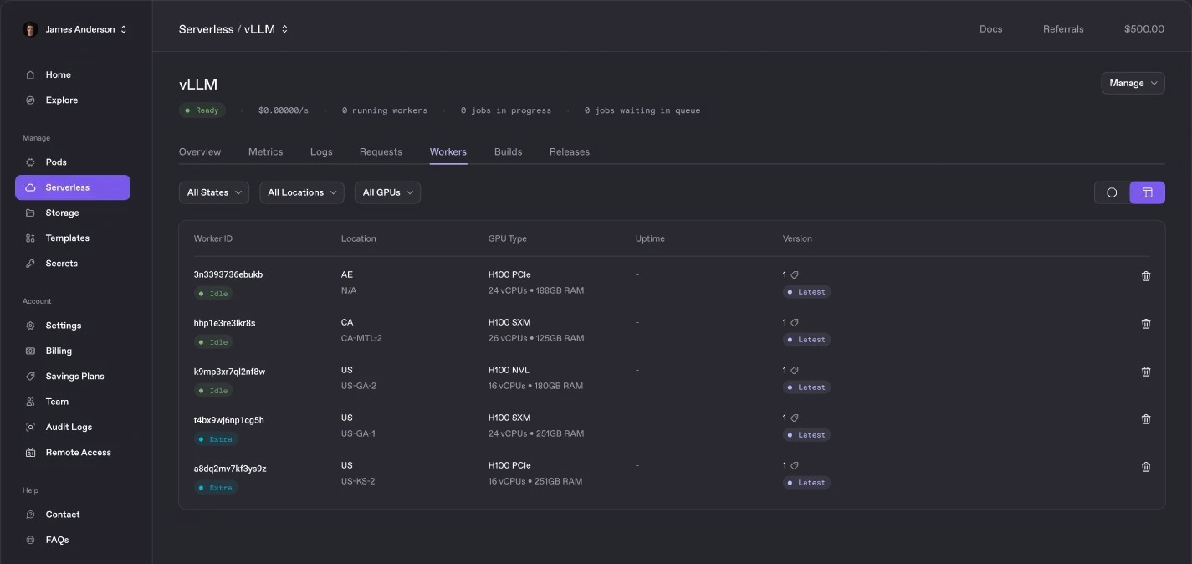Image resolution: width=1192 pixels, height=564 pixels.
Task: Switch to table view toggle
Action: (1147, 192)
